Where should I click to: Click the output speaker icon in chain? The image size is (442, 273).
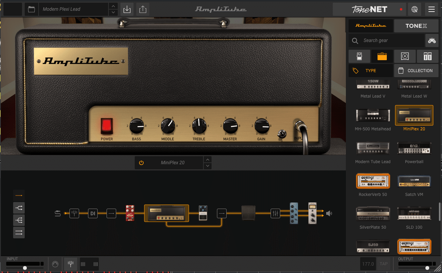tap(329, 213)
